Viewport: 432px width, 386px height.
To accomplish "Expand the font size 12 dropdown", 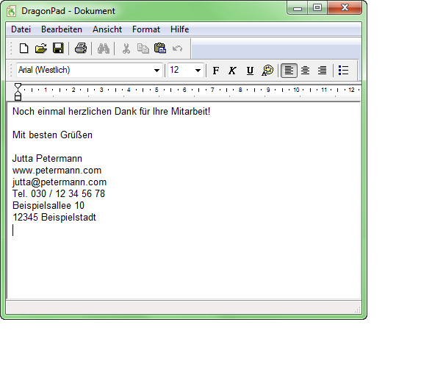I will 198,71.
